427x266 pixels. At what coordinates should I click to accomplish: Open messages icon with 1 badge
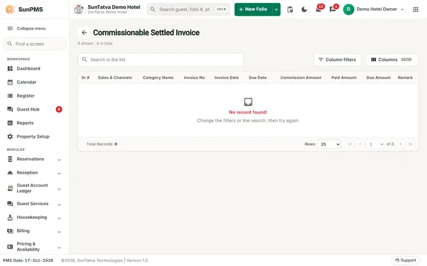[333, 9]
